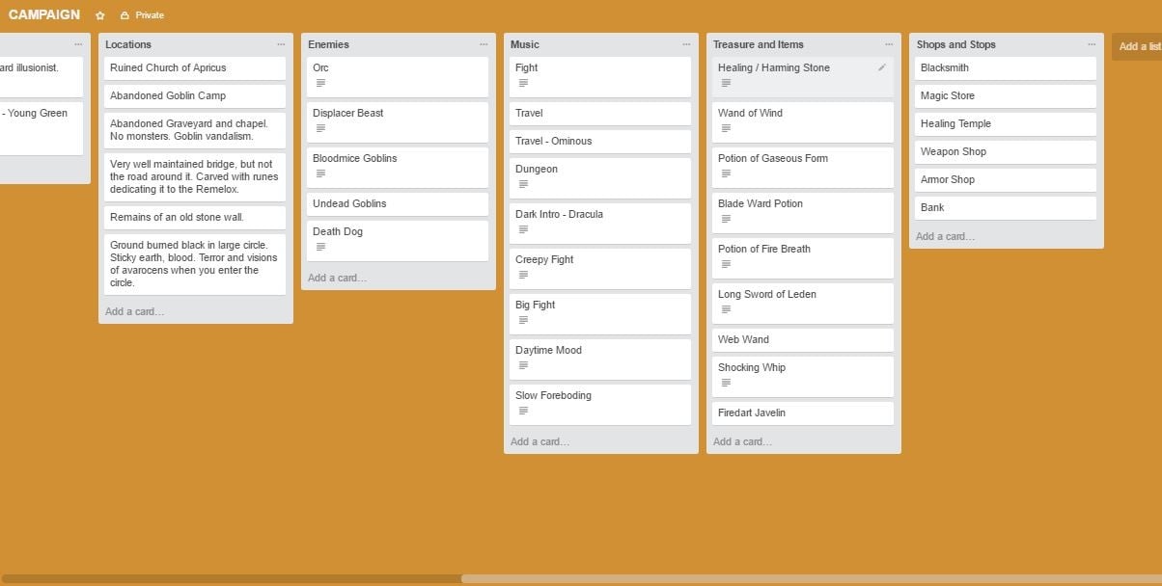Open the Music list menu dots
This screenshot has height=586, width=1162.
point(686,44)
